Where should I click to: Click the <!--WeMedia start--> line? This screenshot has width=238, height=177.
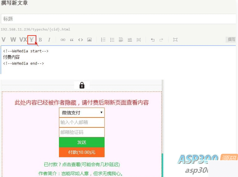click(26, 51)
